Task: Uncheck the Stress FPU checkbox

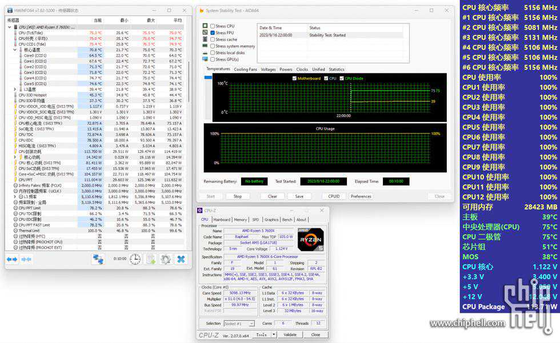Action: pyautogui.click(x=213, y=33)
